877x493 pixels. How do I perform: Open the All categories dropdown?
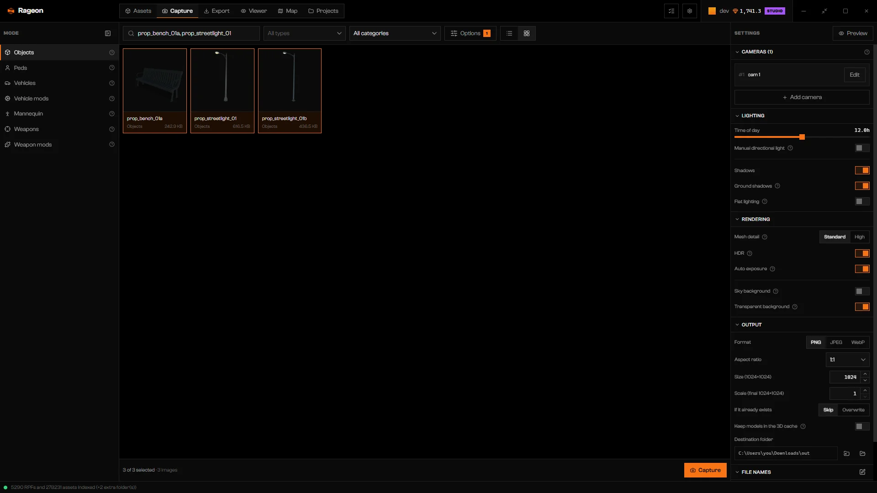tap(395, 33)
